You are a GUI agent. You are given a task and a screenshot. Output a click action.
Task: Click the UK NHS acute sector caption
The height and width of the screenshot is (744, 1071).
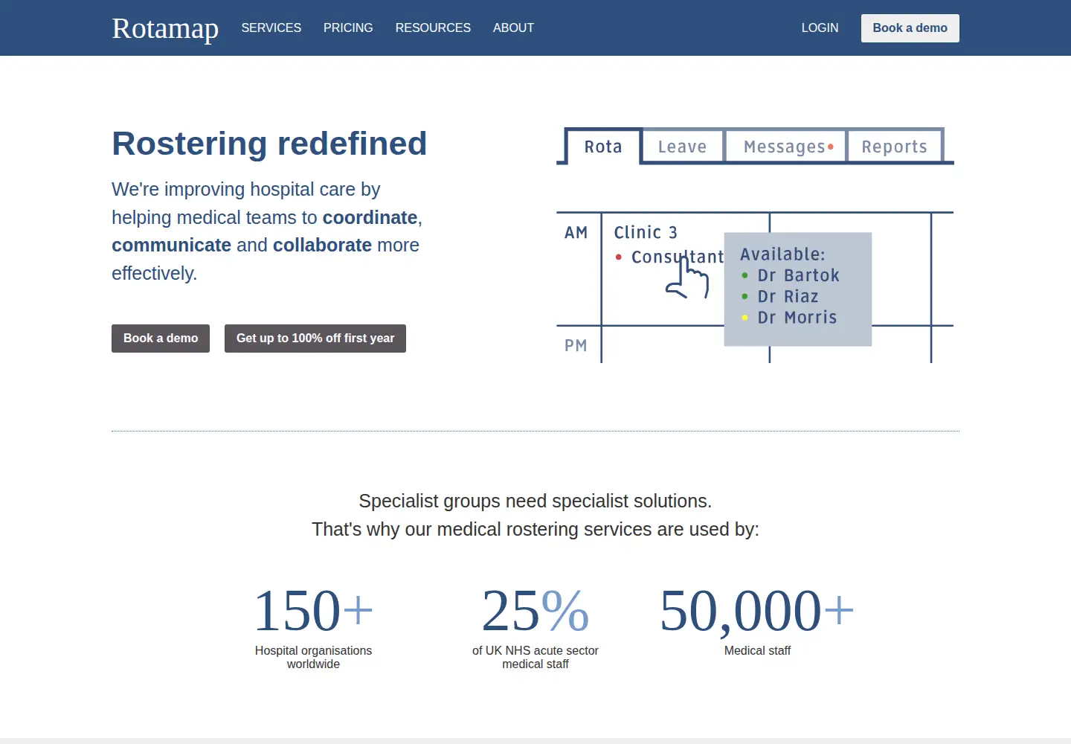pos(535,657)
